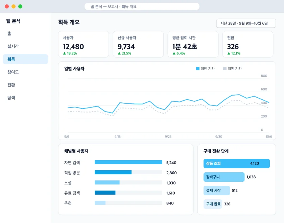Click the 9/16 x-axis label
Viewport: 284px width, 223px height.
118,137
